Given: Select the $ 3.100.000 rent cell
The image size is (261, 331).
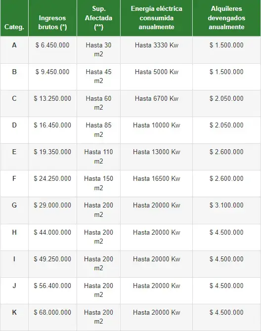Looking at the screenshot, I should coord(226,205).
